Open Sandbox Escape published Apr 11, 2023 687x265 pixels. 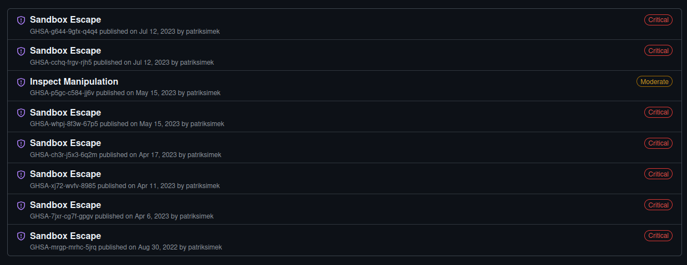click(65, 174)
